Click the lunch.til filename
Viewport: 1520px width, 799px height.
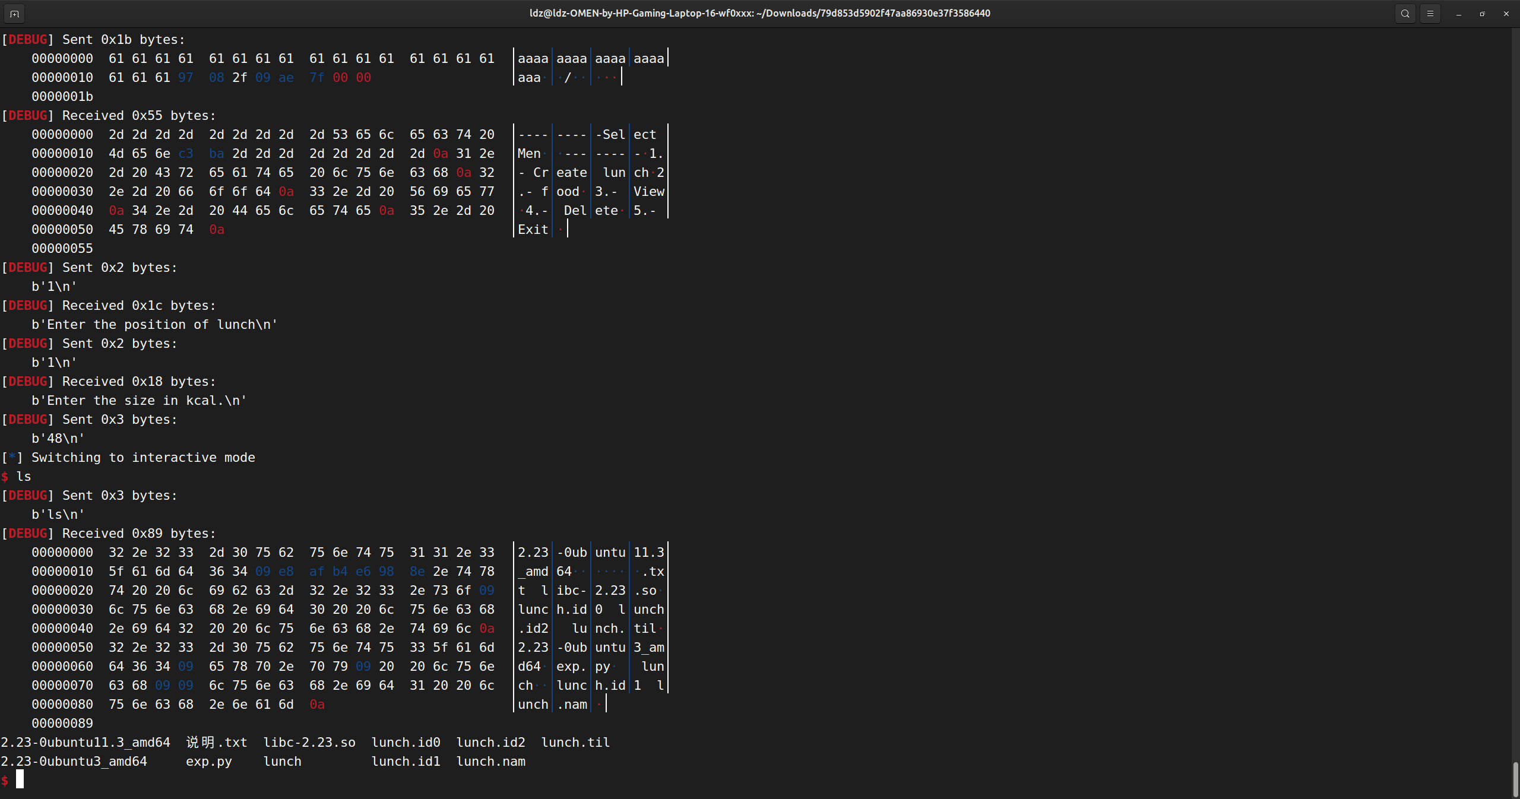point(575,742)
